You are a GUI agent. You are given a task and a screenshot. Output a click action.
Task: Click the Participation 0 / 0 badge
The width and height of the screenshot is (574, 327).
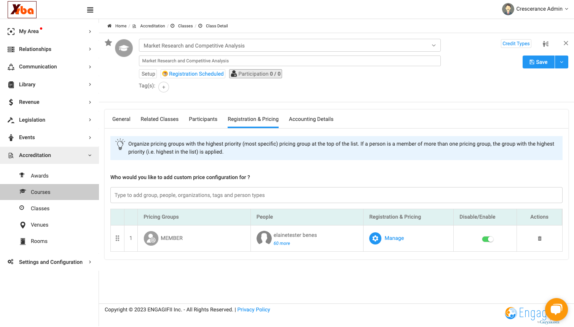[255, 74]
